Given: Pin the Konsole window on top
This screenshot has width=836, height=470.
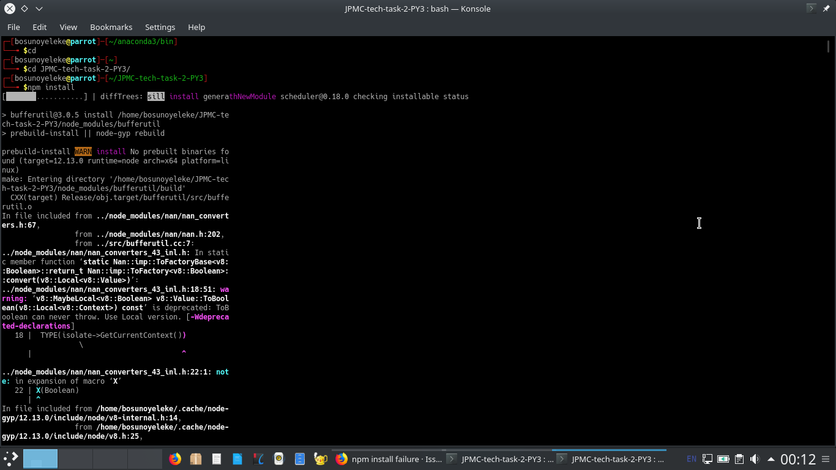Looking at the screenshot, I should point(826,9).
